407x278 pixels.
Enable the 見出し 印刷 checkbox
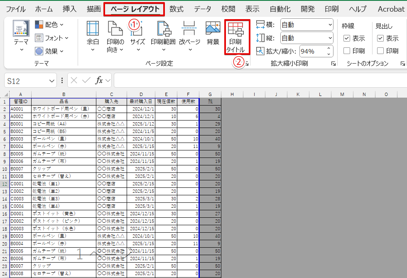(x=380, y=51)
